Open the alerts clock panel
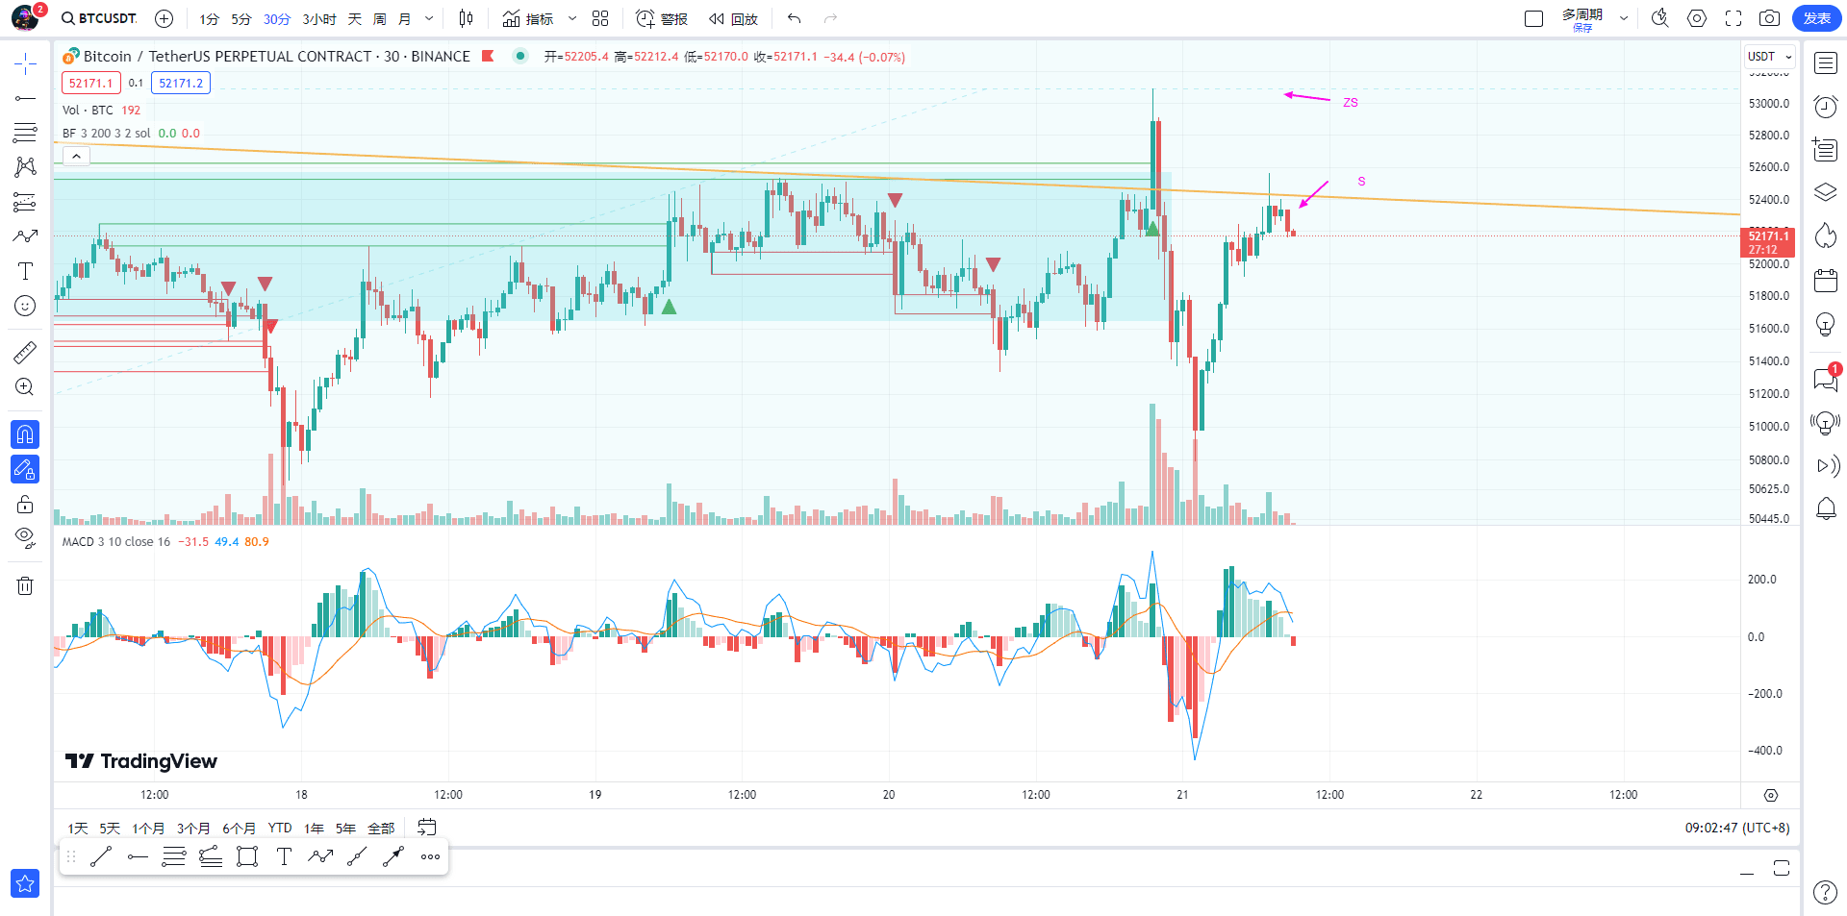Image resolution: width=1847 pixels, height=916 pixels. click(1825, 107)
